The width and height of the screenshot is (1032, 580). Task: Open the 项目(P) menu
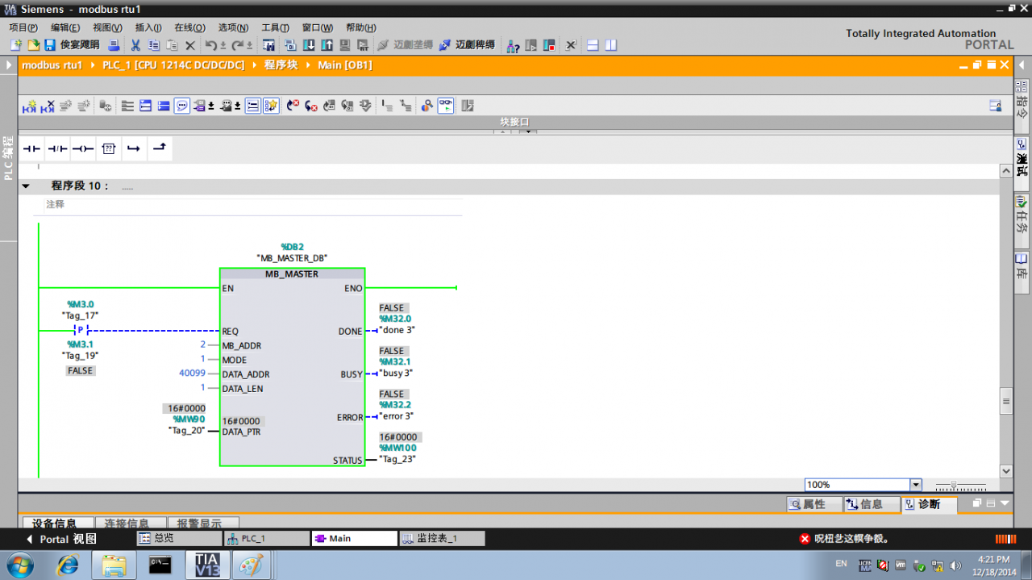tap(23, 27)
